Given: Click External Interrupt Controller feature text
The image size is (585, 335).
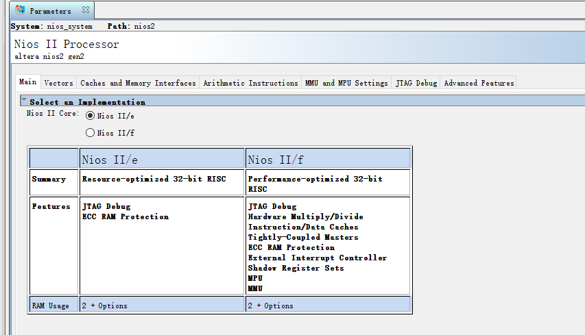Looking at the screenshot, I should (318, 258).
